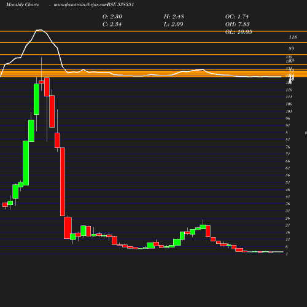Viewport: 307px width, 307px height.
Task: Click the "OL: 10.05" reading
Action: point(239,32)
